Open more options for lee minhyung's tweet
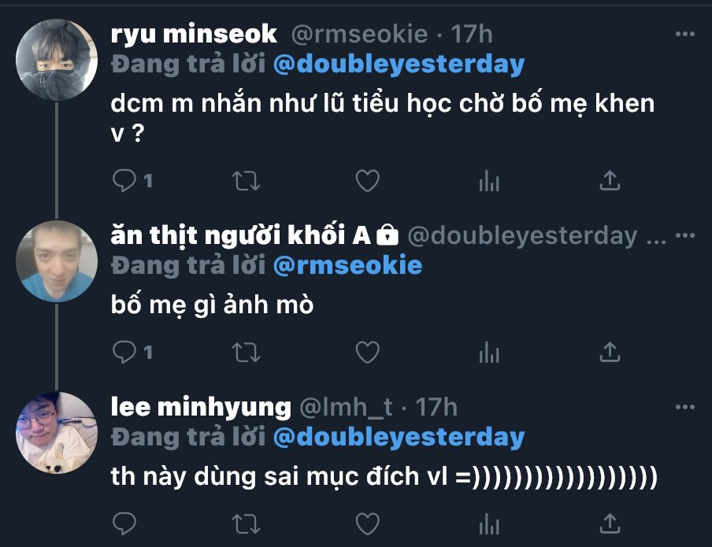Screen dimensions: 712x547 (x=685, y=407)
